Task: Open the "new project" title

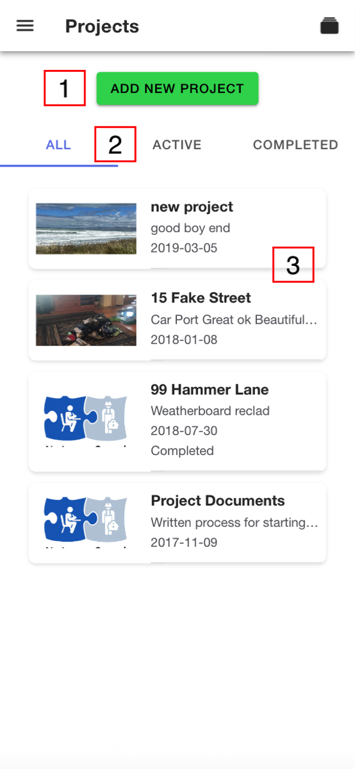Action: point(192,207)
